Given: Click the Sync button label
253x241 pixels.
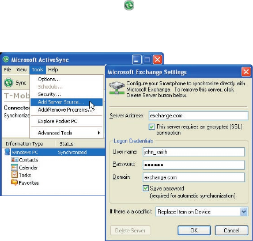Looking at the screenshot, I should click(21, 83).
